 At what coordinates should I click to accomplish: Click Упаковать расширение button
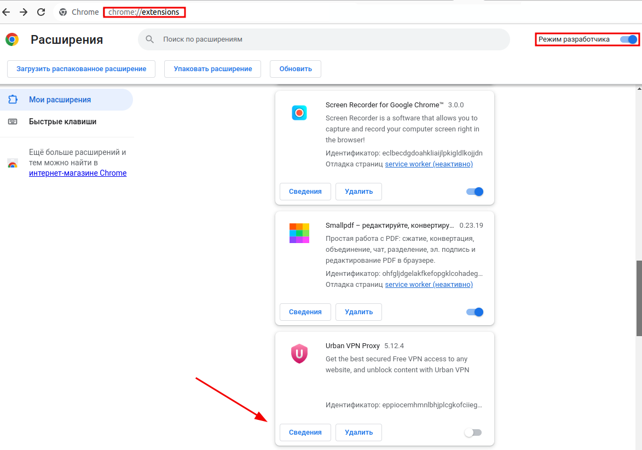pyautogui.click(x=212, y=69)
